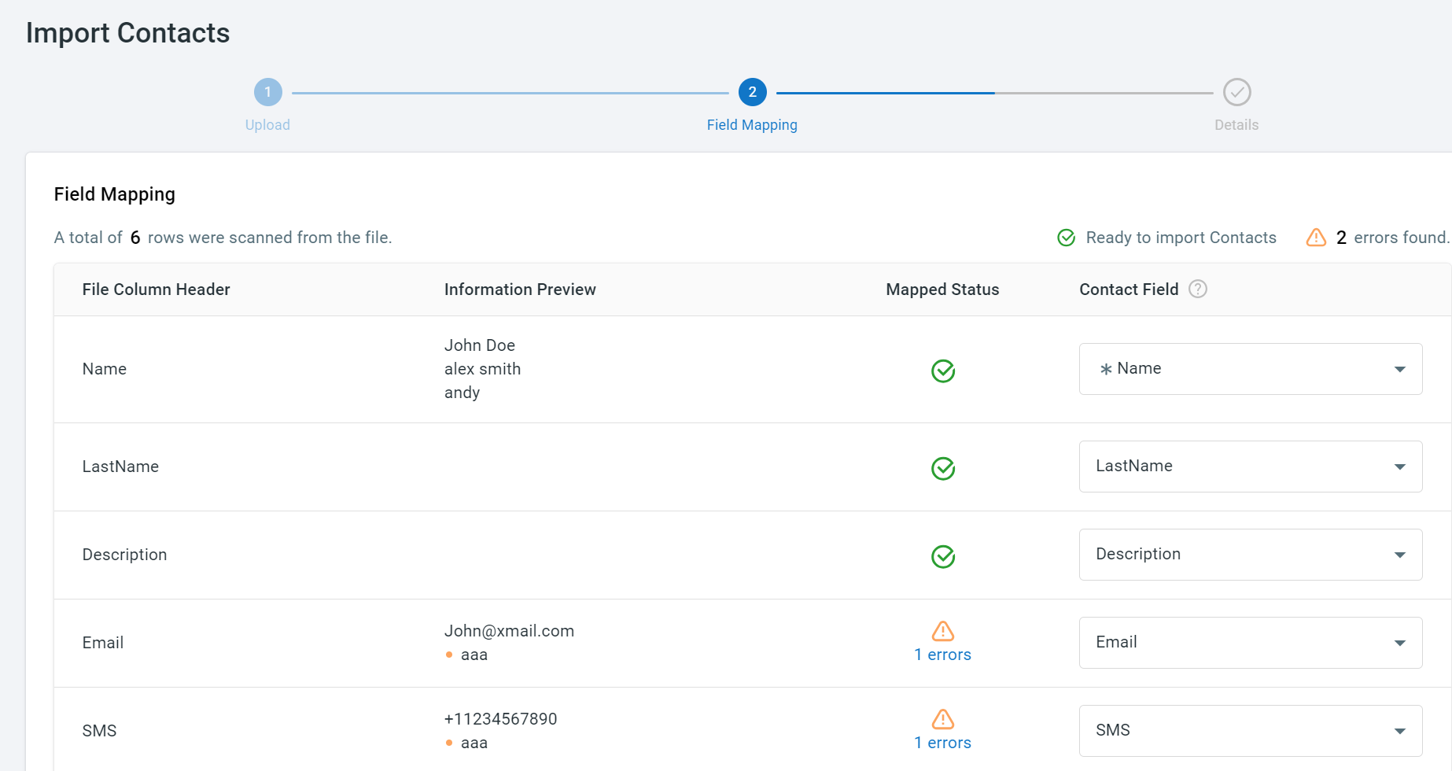Go to the Upload step label
The image size is (1452, 771).
(x=267, y=125)
